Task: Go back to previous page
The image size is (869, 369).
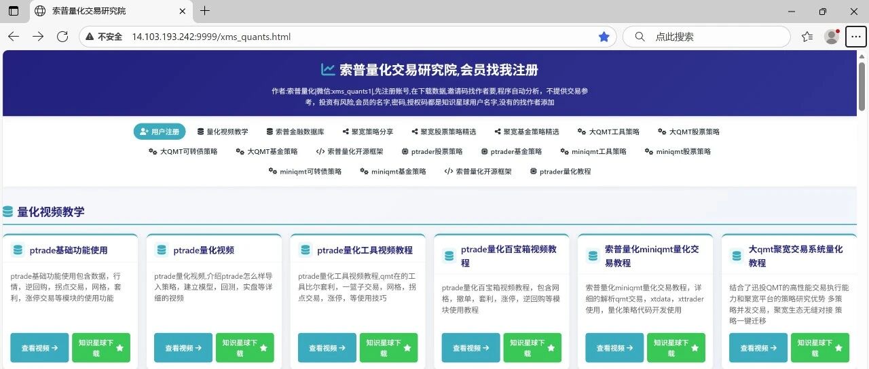Action: 14,37
